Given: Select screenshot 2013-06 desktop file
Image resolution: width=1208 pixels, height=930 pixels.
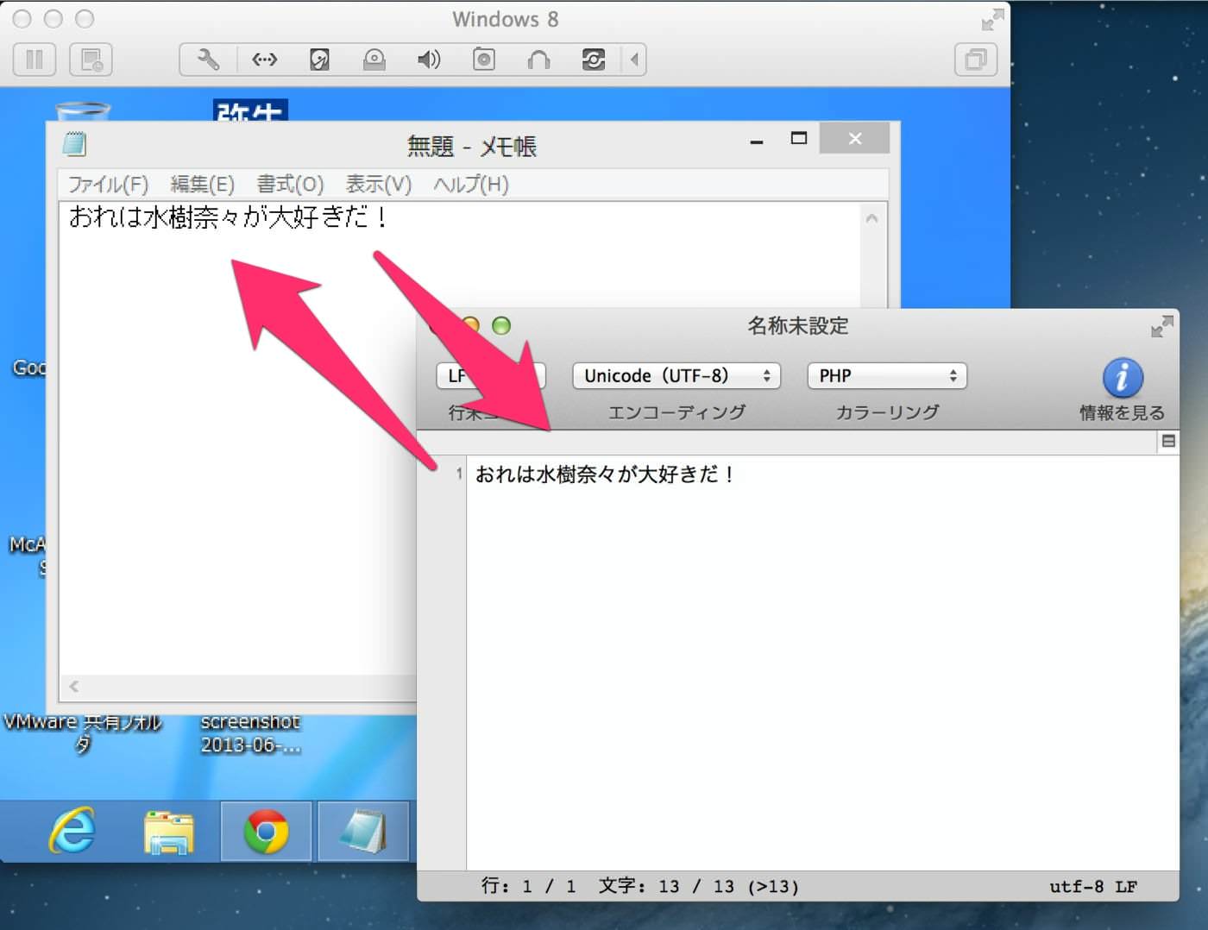Looking at the screenshot, I should tap(250, 732).
